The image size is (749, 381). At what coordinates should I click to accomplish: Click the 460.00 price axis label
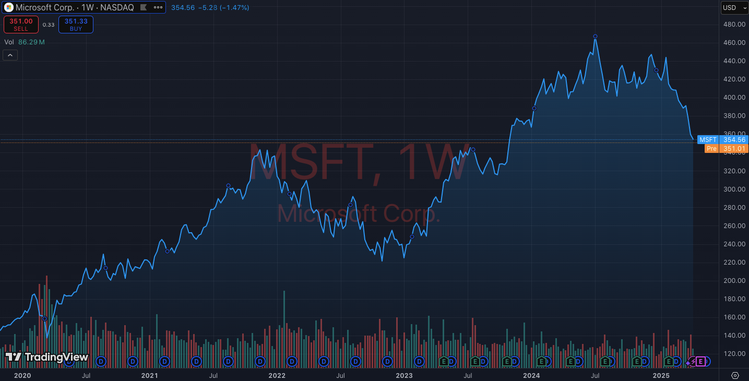tap(734, 42)
